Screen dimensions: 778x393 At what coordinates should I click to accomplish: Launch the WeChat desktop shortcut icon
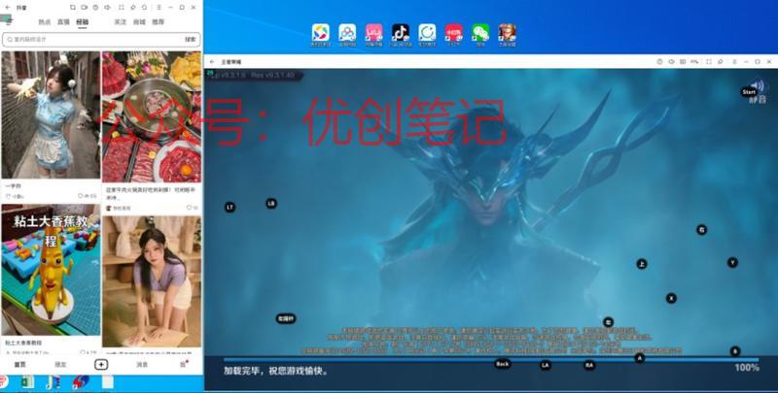(479, 33)
